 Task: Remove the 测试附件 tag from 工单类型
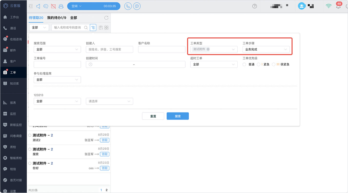208,49
